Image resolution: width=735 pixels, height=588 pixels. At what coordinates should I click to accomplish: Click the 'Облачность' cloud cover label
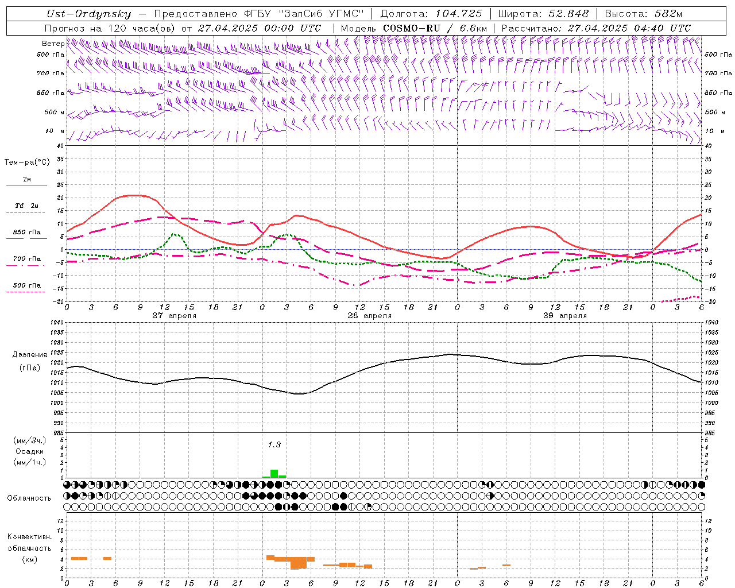(29, 498)
